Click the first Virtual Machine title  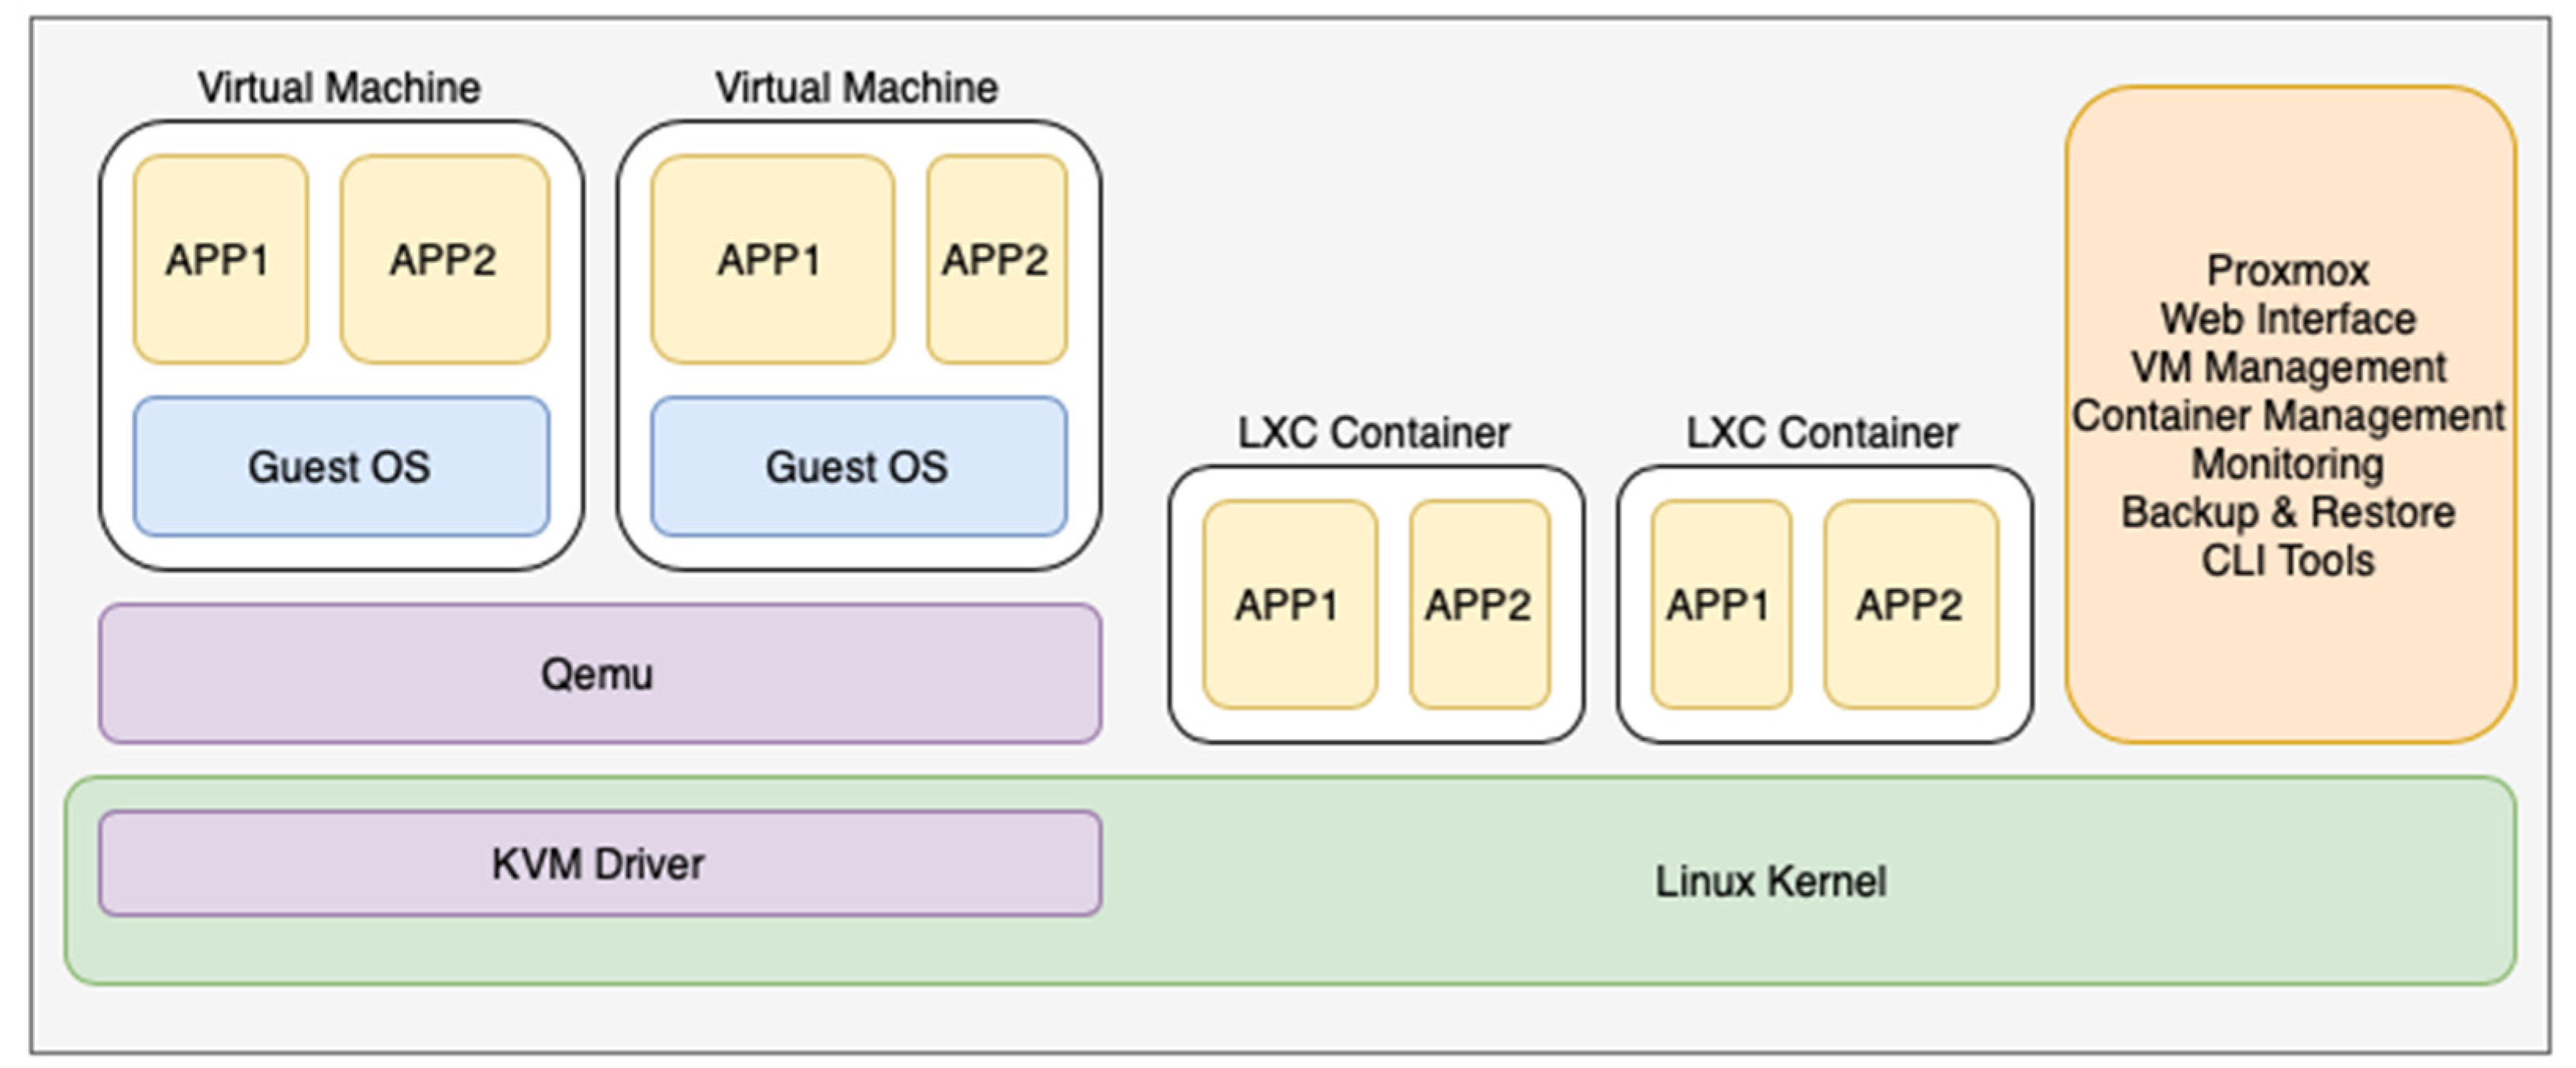pyautogui.click(x=340, y=87)
